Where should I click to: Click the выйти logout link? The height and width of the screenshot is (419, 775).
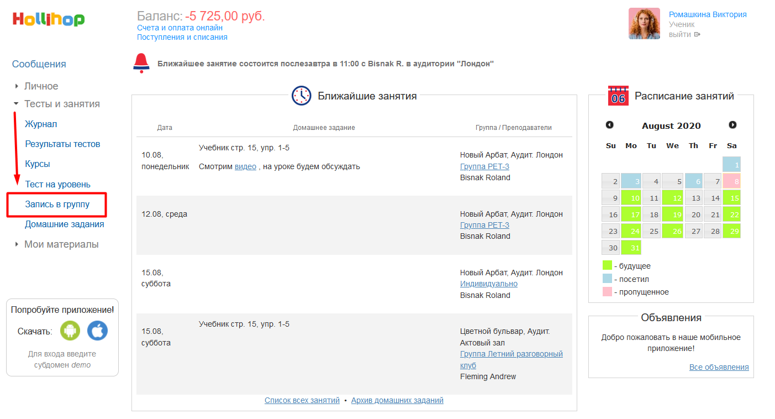pyautogui.click(x=680, y=34)
